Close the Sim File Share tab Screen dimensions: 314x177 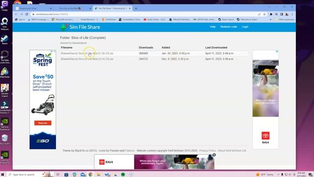tap(130, 8)
